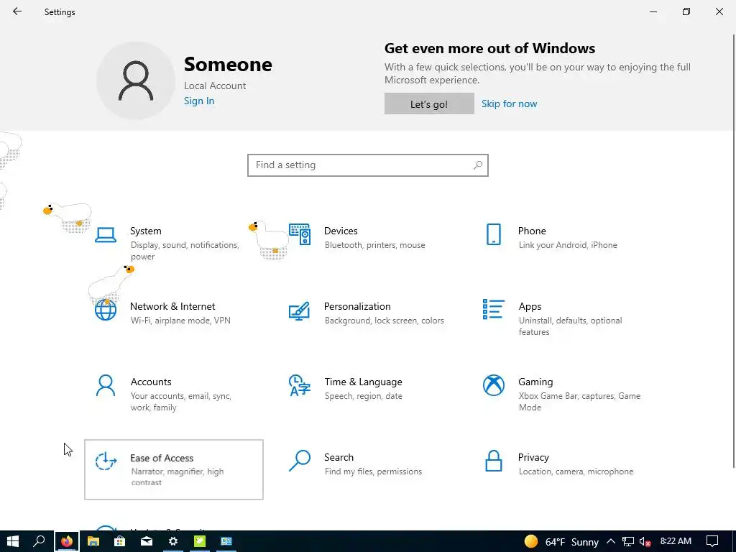Image resolution: width=736 pixels, height=552 pixels.
Task: Switch to Firefox in the taskbar
Action: (67, 541)
